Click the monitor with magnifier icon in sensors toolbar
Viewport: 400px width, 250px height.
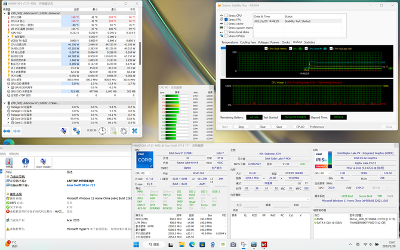click(63, 131)
